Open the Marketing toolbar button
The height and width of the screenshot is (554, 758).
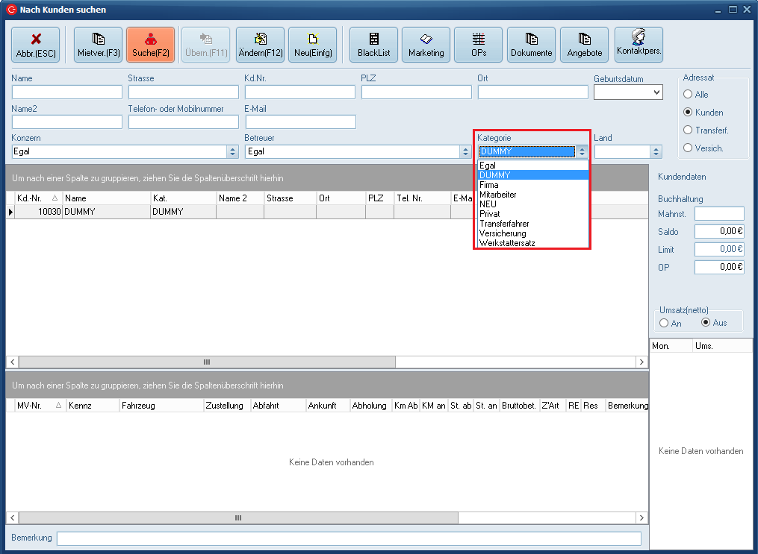pyautogui.click(x=426, y=45)
